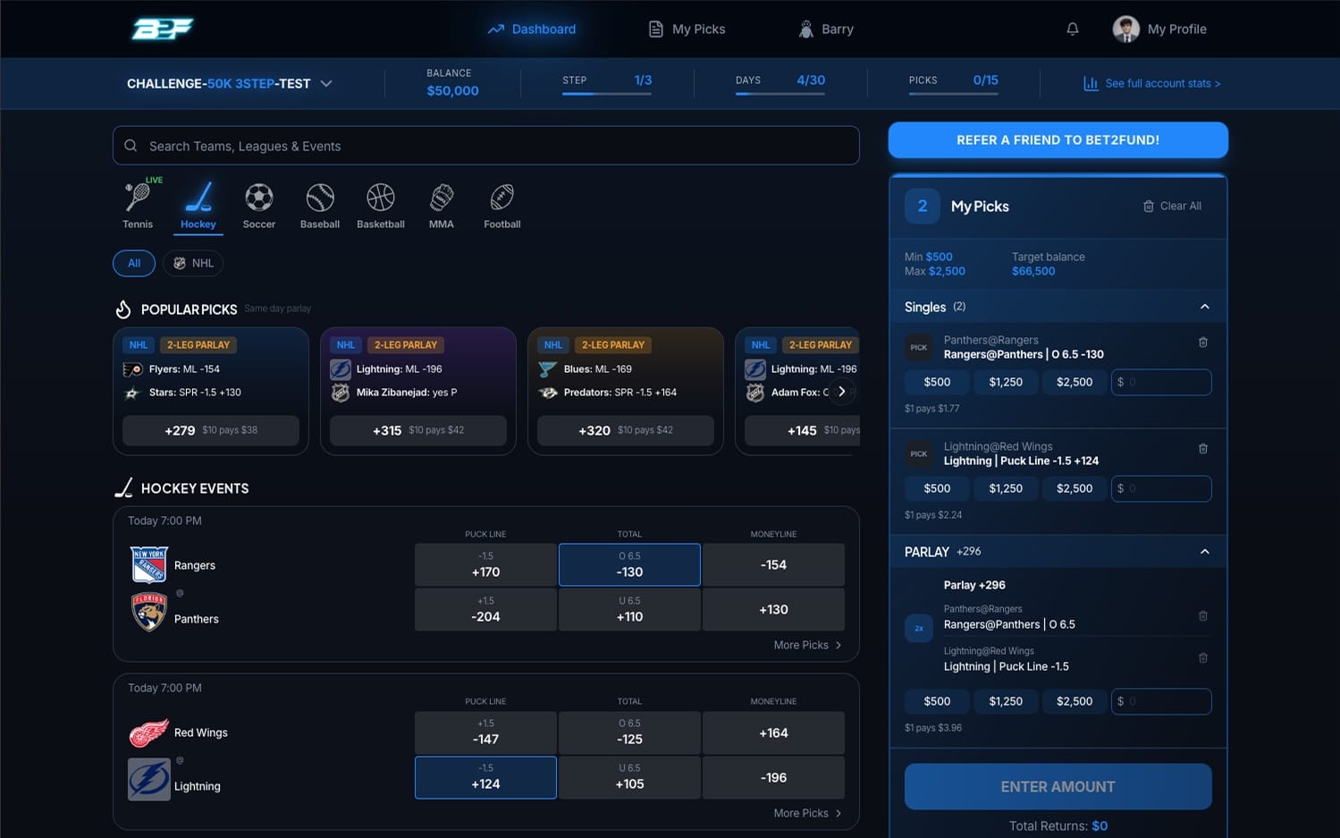The height and width of the screenshot is (838, 1340).
Task: Select the MMA sport icon
Action: (442, 206)
